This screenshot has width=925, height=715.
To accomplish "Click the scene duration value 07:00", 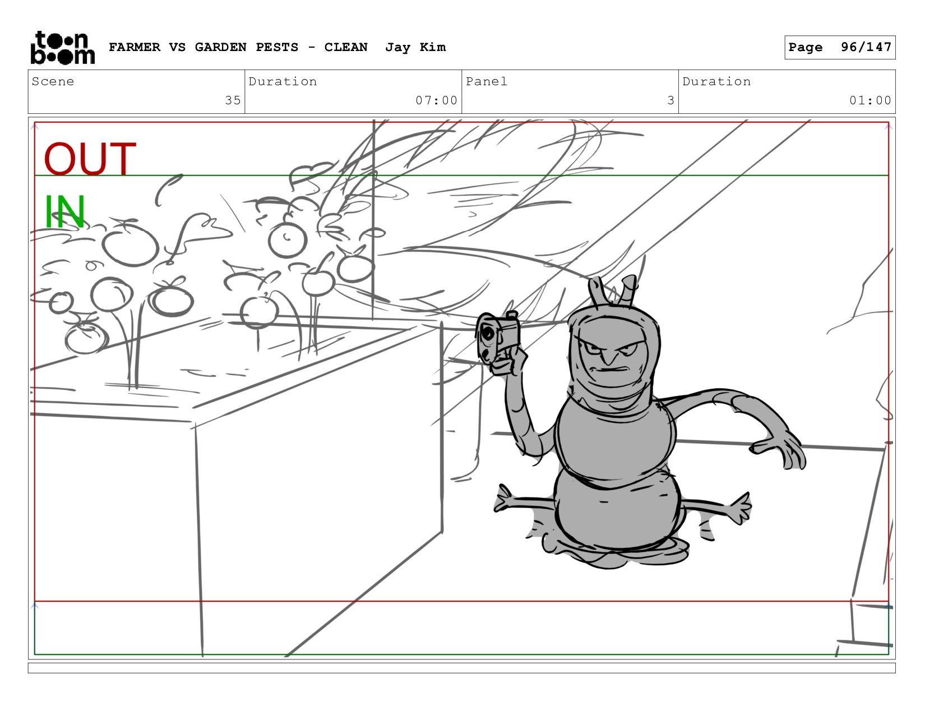I will click(436, 100).
